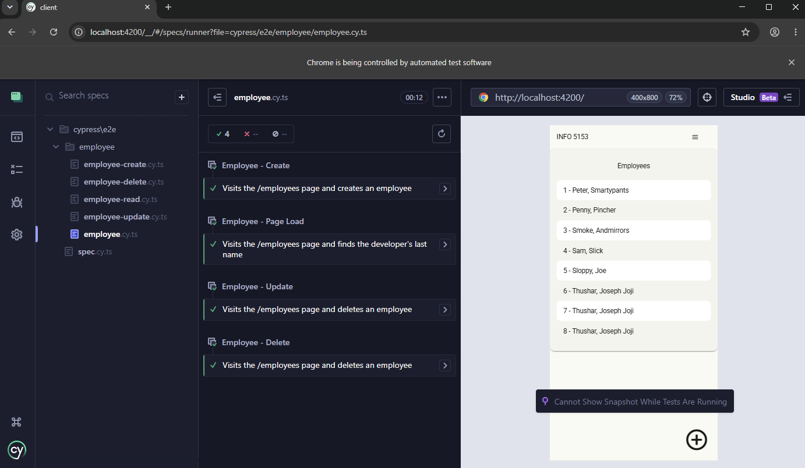The height and width of the screenshot is (468, 805).
Task: Collapse the specs list panel
Action: tap(217, 97)
